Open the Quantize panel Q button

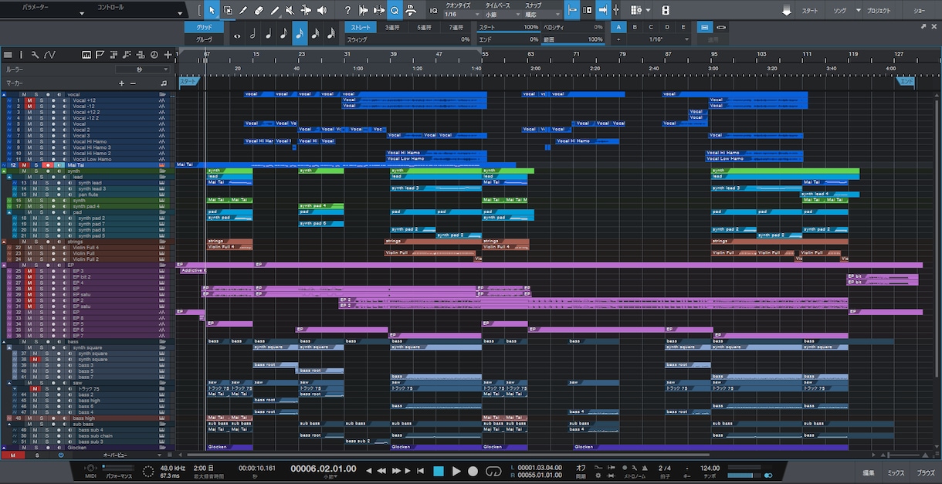coord(395,10)
